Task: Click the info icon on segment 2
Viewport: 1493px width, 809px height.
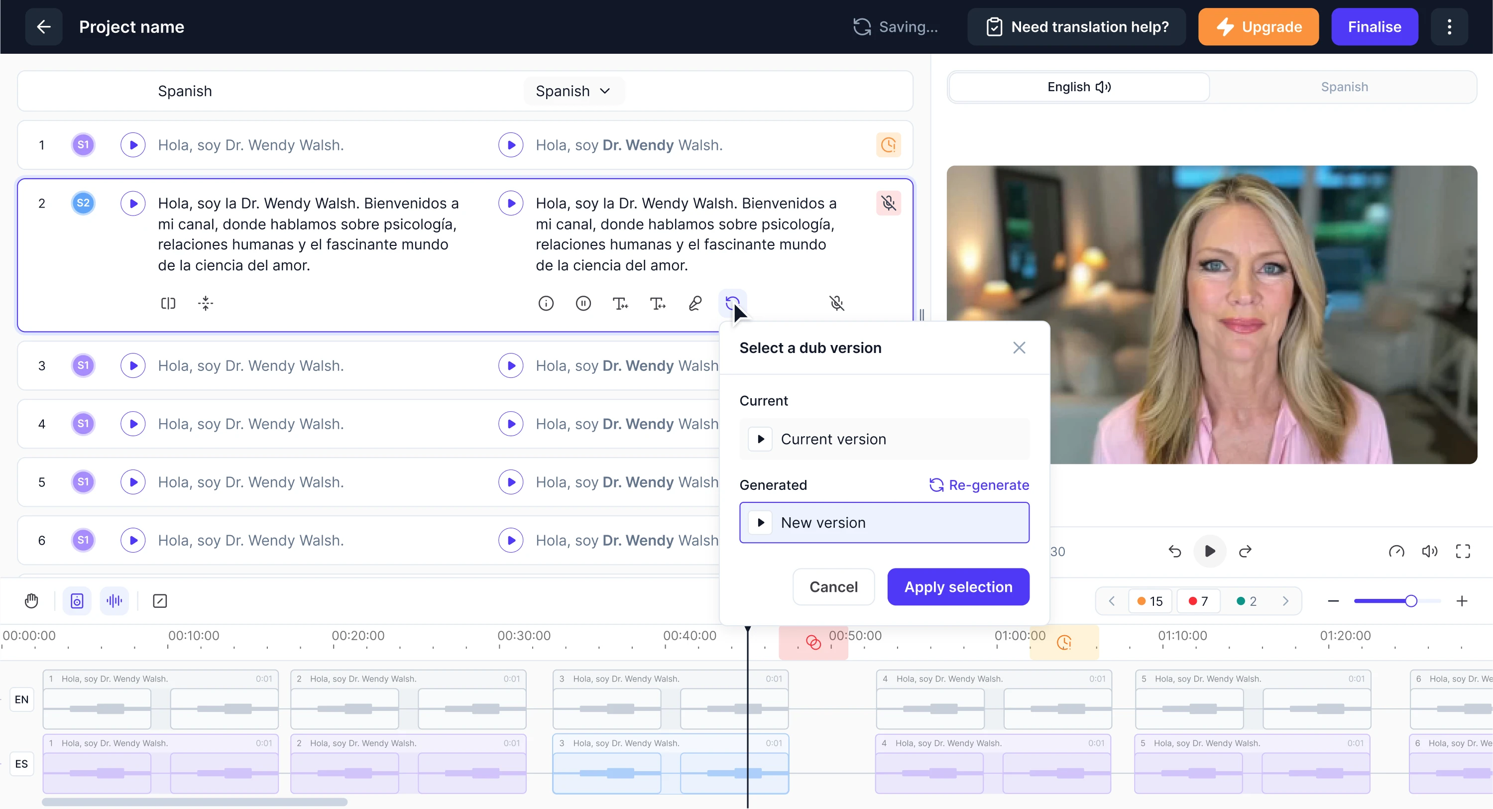Action: (546, 303)
